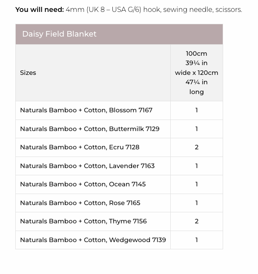Viewport: 258px width, 274px height.
Task: Select the Thyme 7156 yarn name
Action: point(83,221)
